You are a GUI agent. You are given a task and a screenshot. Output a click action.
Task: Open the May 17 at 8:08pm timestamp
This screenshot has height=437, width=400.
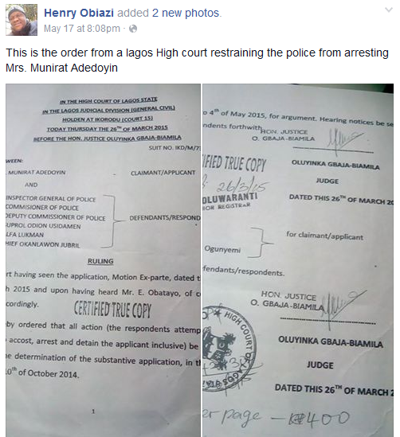[x=82, y=29]
